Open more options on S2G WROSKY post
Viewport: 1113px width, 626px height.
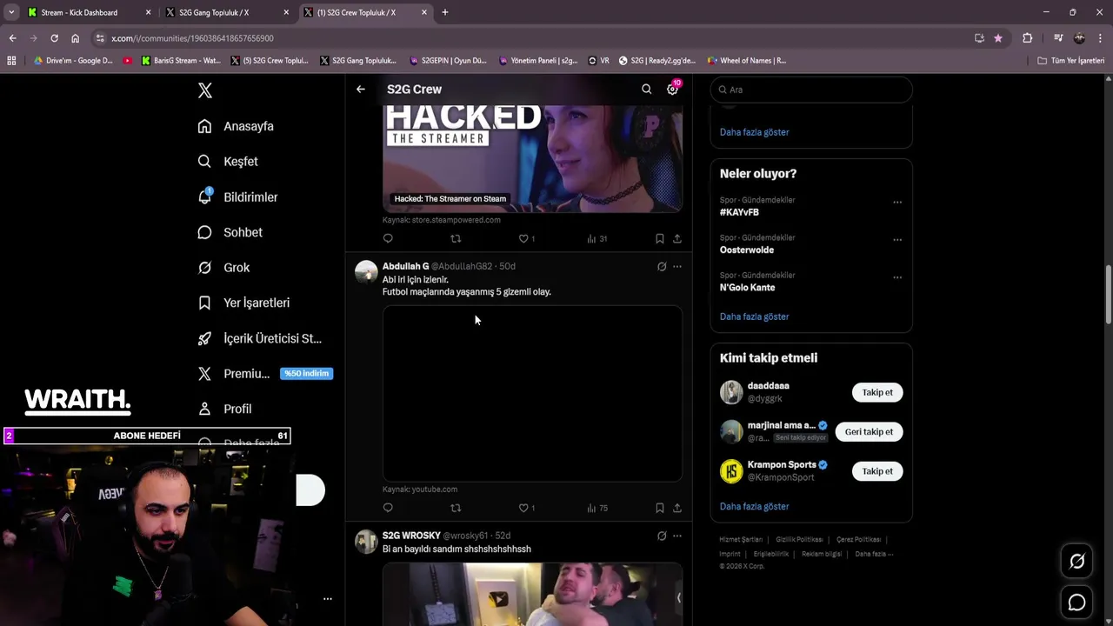point(677,536)
